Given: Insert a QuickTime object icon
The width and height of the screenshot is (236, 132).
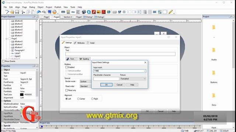Looking at the screenshot, I should 89,12.
